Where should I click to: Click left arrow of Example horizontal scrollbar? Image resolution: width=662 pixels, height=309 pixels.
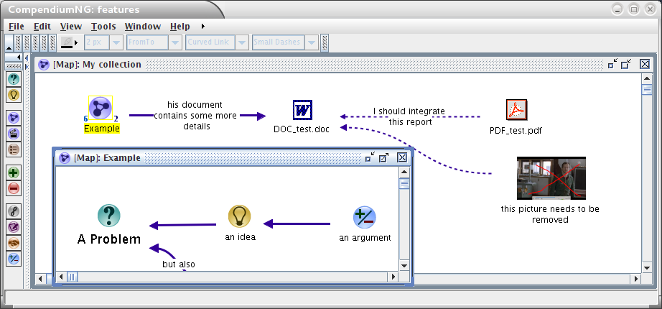(61, 277)
